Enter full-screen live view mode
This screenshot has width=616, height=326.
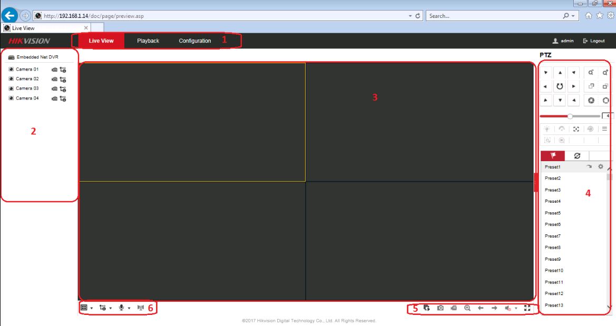click(527, 309)
